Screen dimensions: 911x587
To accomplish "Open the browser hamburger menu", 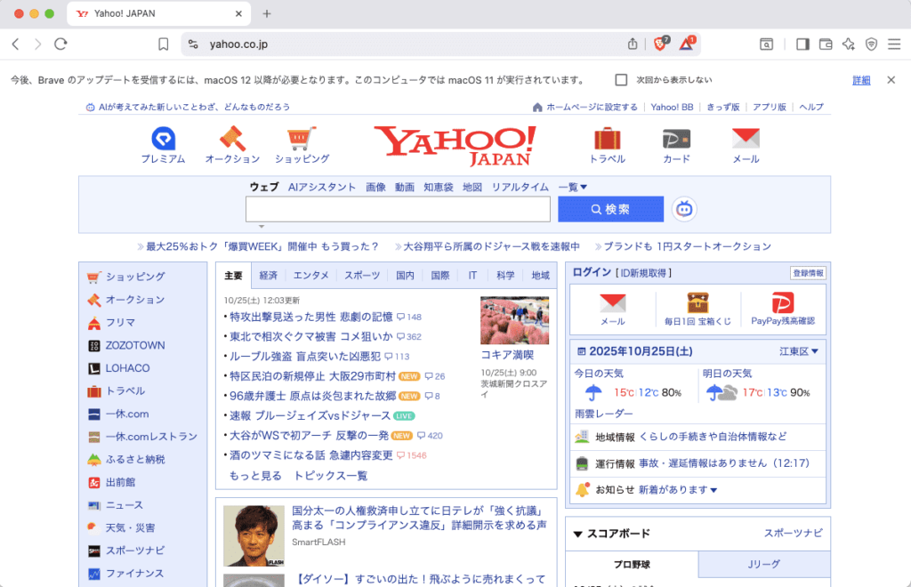I will tap(894, 44).
